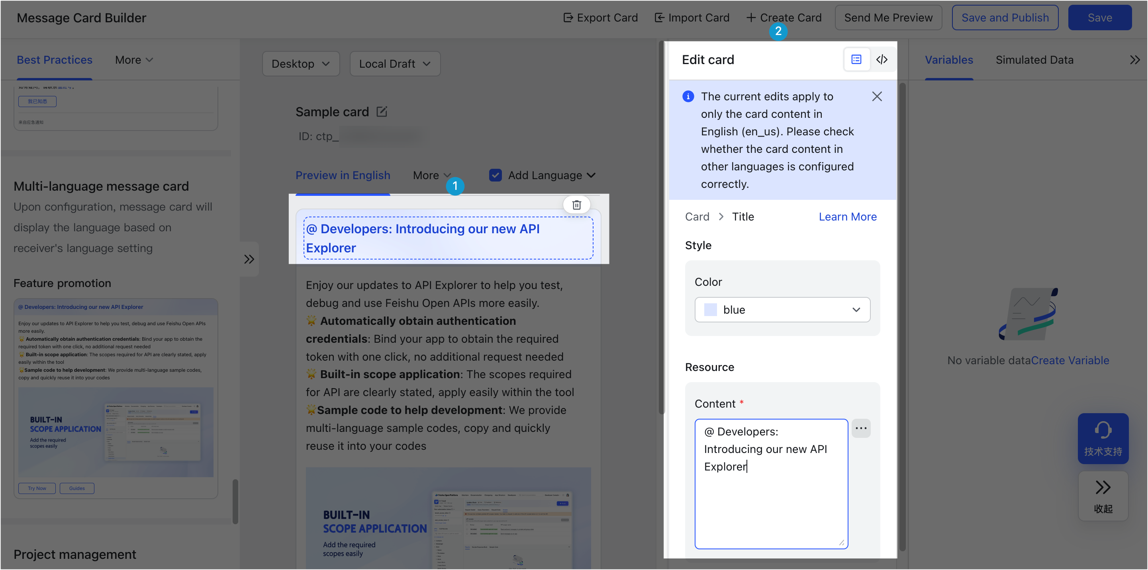Image resolution: width=1148 pixels, height=570 pixels.
Task: Open the ellipsis options beside Content
Action: (860, 428)
